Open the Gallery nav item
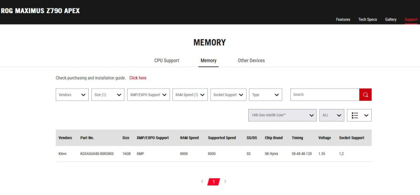The height and width of the screenshot is (195, 420). click(391, 19)
